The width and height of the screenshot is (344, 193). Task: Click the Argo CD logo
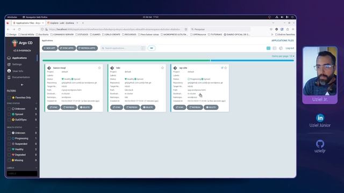(15, 43)
